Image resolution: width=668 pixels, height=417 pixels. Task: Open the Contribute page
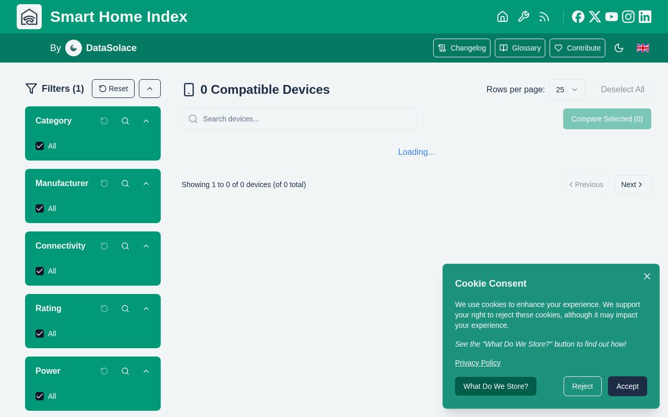(x=577, y=48)
